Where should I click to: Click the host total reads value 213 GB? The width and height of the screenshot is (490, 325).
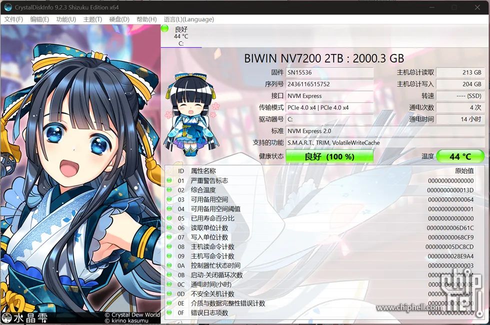[x=460, y=72]
